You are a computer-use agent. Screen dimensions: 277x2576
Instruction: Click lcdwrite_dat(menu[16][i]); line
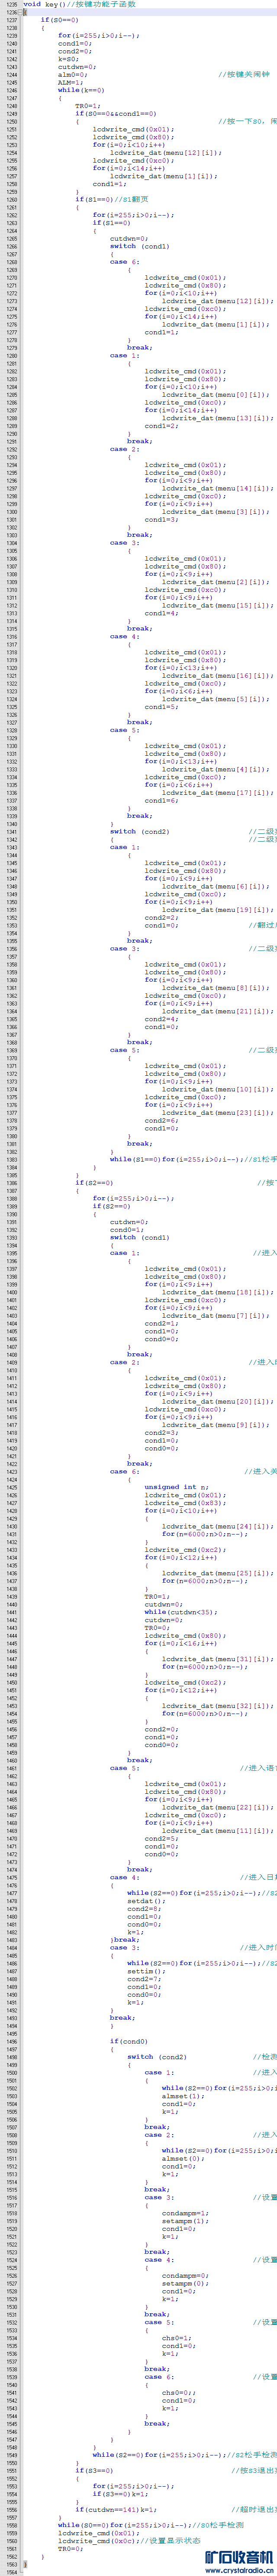click(x=217, y=675)
